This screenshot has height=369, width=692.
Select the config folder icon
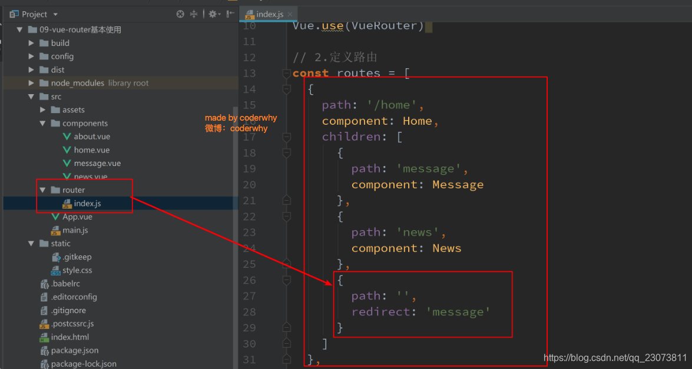[x=44, y=56]
